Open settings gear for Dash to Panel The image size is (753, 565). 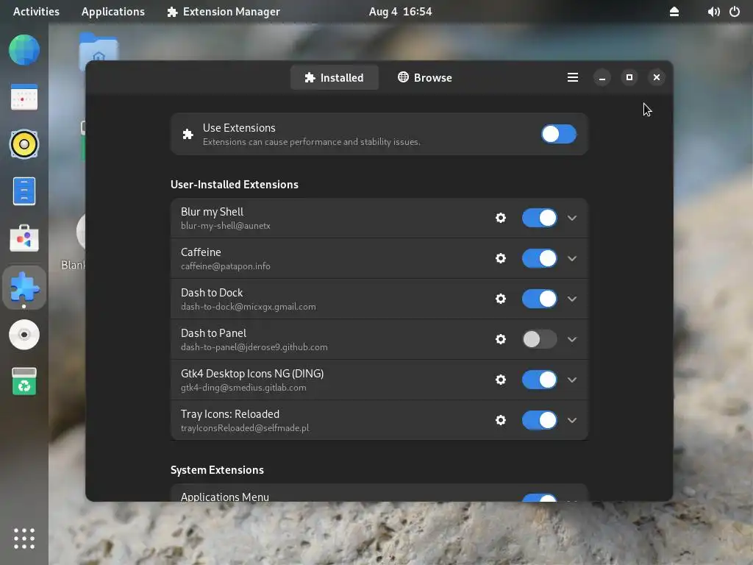tap(500, 339)
